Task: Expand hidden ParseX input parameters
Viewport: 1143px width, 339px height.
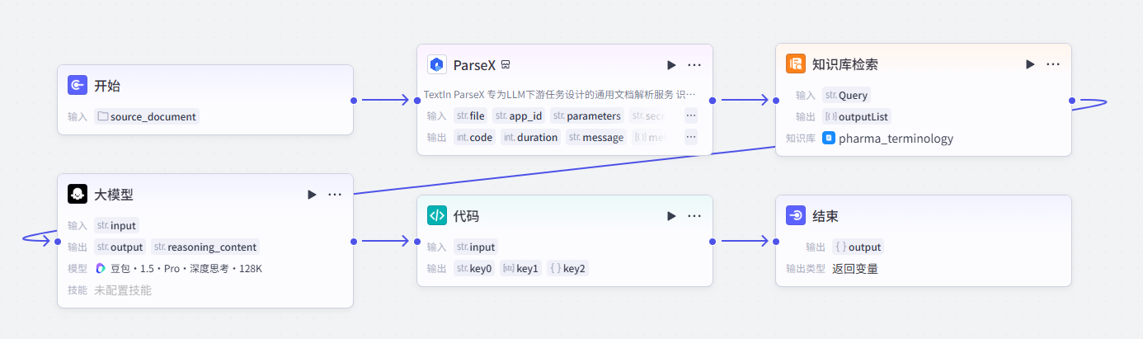Action: [691, 115]
